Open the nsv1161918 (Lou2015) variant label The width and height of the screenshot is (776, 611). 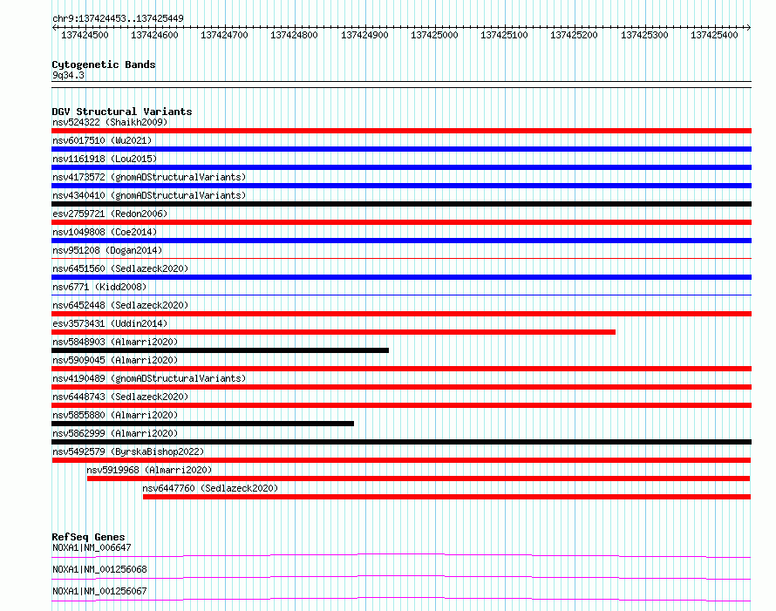pyautogui.click(x=105, y=159)
